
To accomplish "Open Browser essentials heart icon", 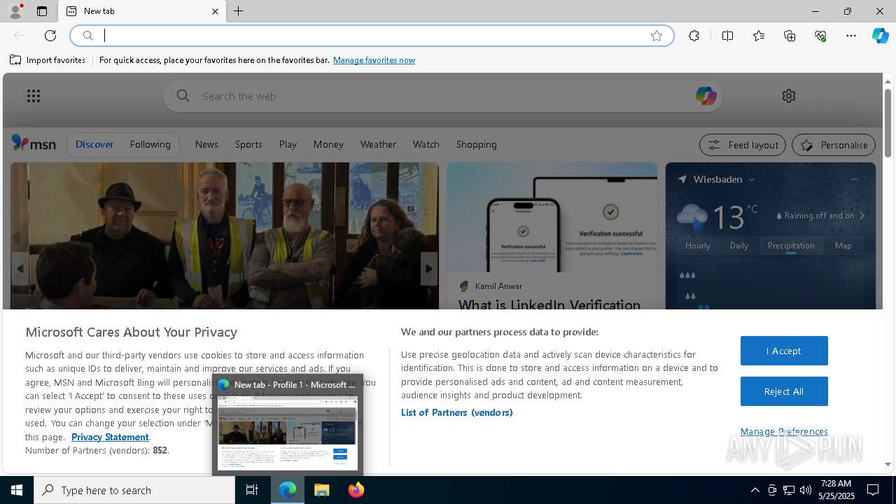I will tap(820, 36).
